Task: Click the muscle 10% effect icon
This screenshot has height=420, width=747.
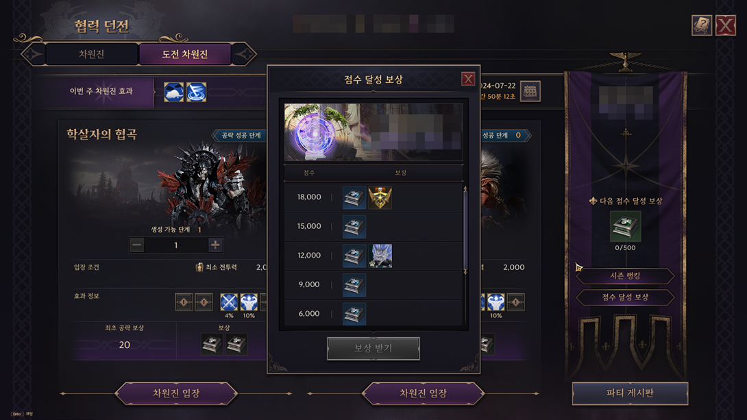Action: (x=249, y=302)
